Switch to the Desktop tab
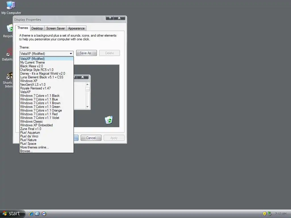This screenshot has height=218, width=291. [x=37, y=28]
